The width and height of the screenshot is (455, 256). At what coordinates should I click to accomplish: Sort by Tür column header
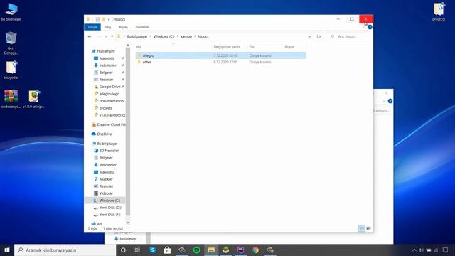click(x=265, y=46)
